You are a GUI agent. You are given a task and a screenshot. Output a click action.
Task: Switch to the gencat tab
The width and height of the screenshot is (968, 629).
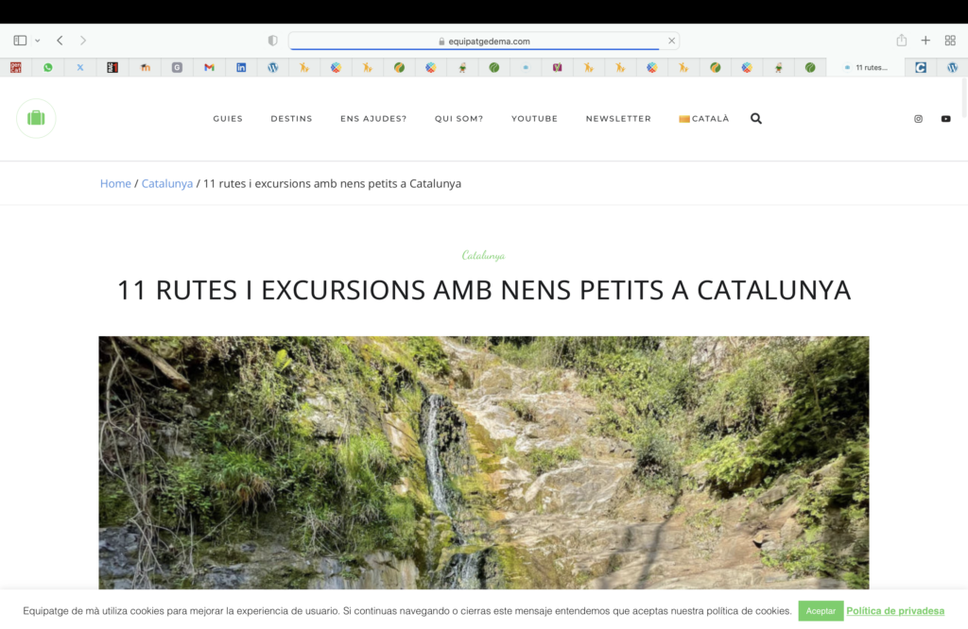point(16,68)
